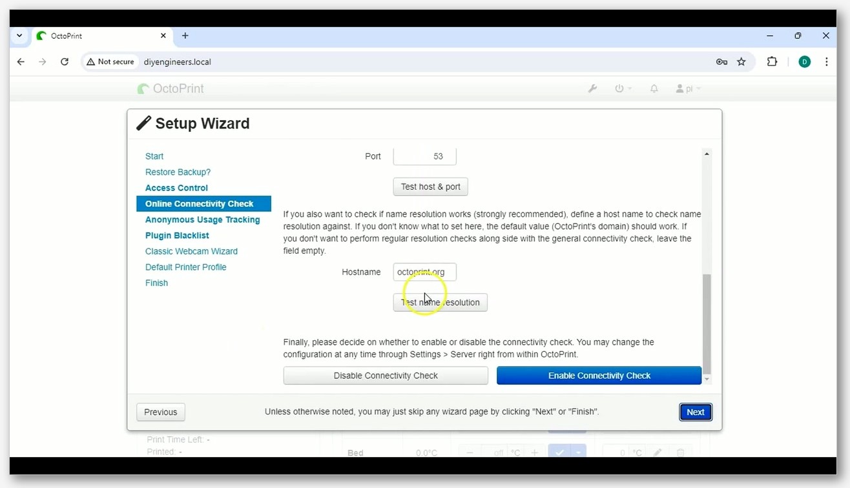Open a new browser tab
The image size is (850, 488).
185,36
